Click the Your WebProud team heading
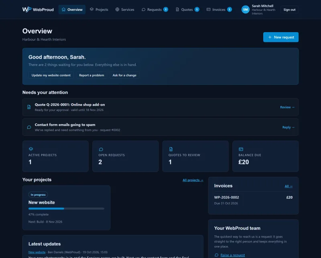 (237, 228)
